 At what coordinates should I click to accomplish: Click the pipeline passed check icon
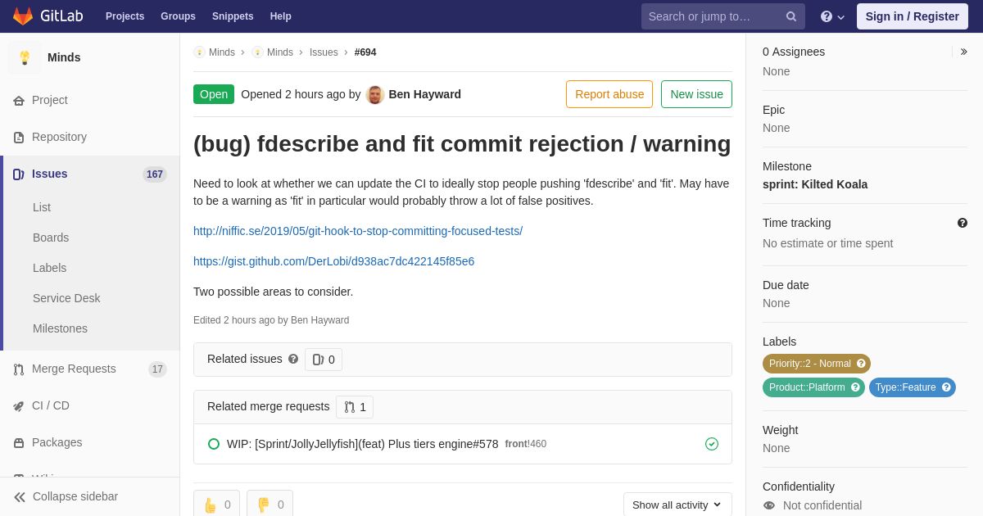[712, 444]
